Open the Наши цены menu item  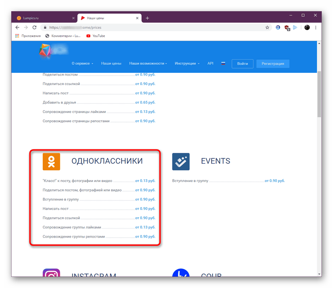pos(111,63)
